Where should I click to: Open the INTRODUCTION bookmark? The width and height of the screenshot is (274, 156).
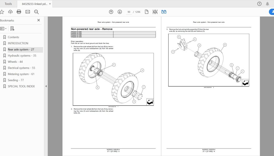(x=18, y=43)
